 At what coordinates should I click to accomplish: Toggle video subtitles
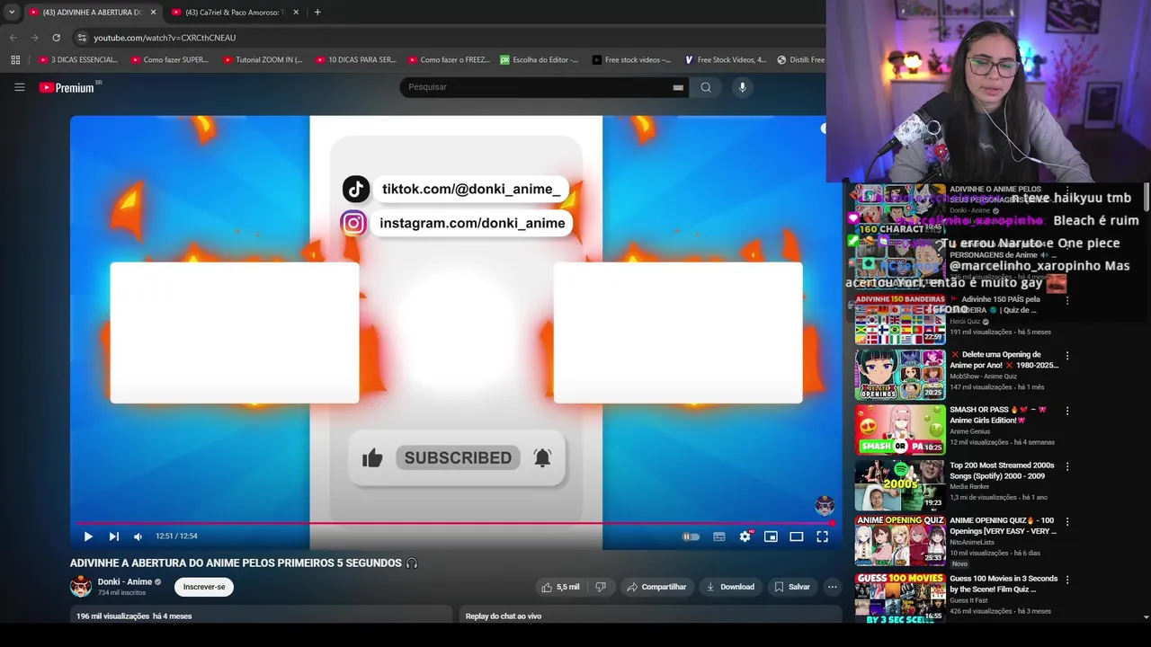pos(719,536)
